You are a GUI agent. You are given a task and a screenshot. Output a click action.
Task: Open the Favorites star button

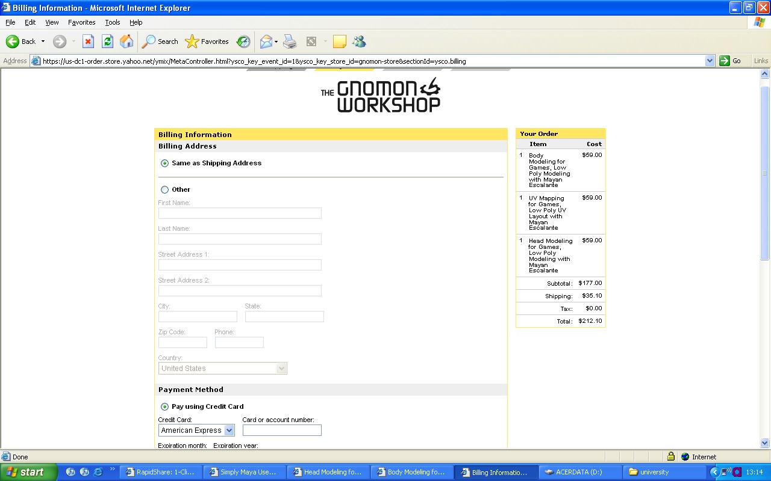[207, 41]
